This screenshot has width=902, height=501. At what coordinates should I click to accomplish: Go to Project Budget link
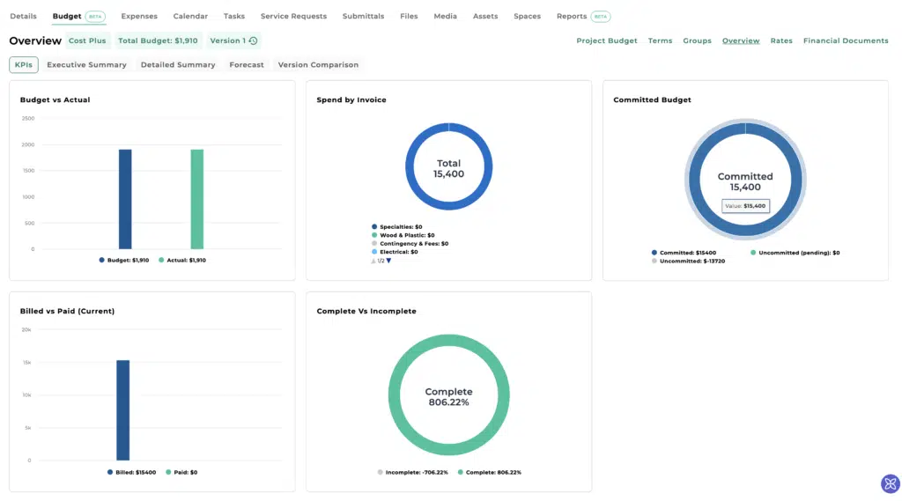(606, 41)
